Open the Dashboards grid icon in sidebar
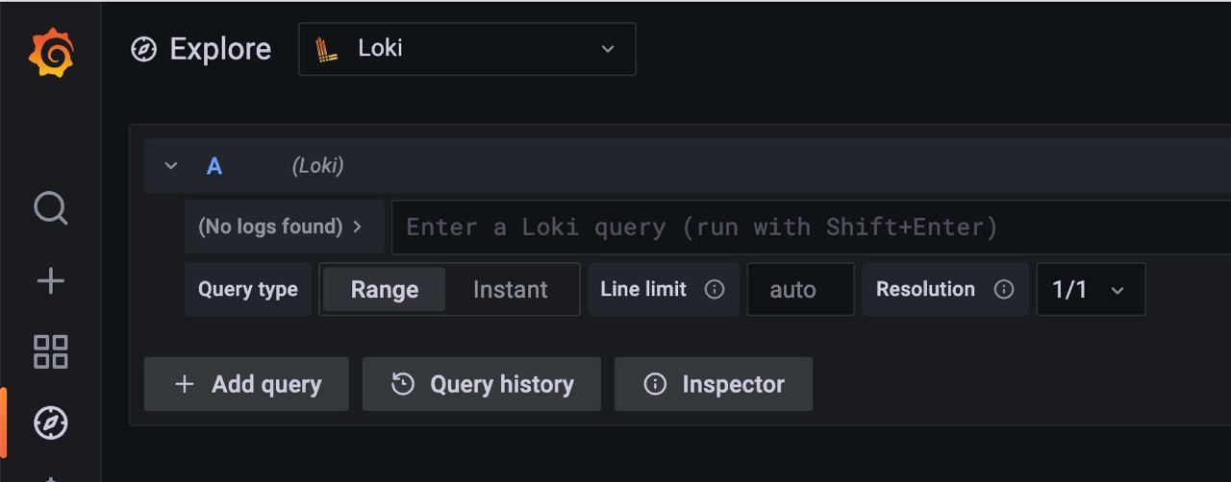The image size is (1231, 482). (50, 351)
